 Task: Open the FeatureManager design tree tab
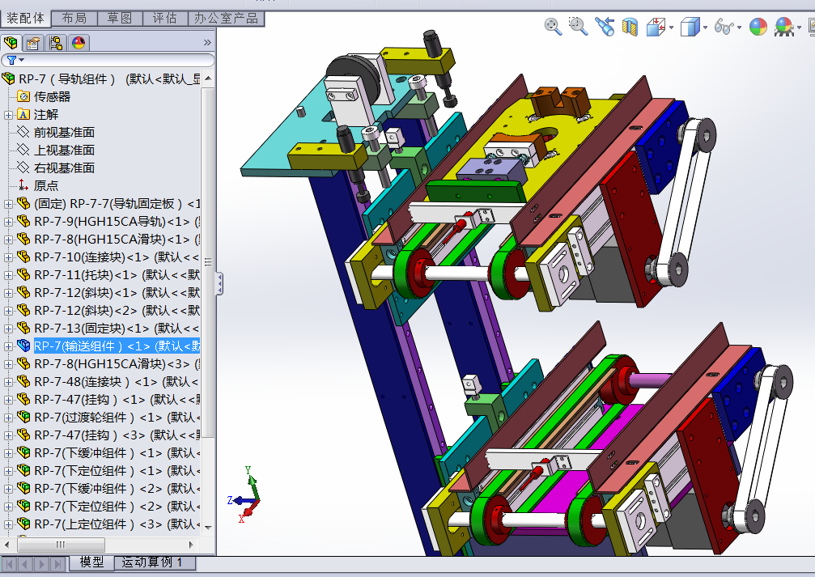(11, 43)
